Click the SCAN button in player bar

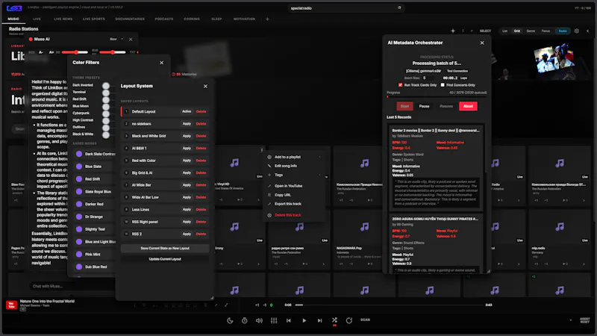(365, 320)
